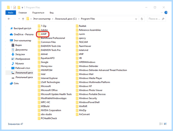
Task: Click the Изображения icon in sidebar
Action: (13, 59)
